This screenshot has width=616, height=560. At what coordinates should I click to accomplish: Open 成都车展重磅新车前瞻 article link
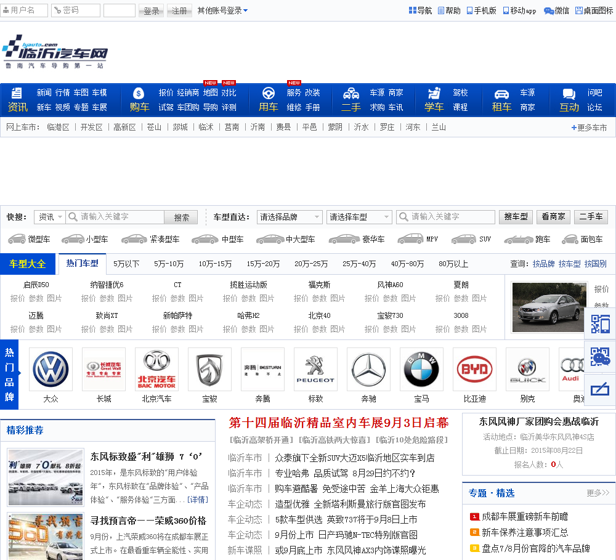click(525, 516)
